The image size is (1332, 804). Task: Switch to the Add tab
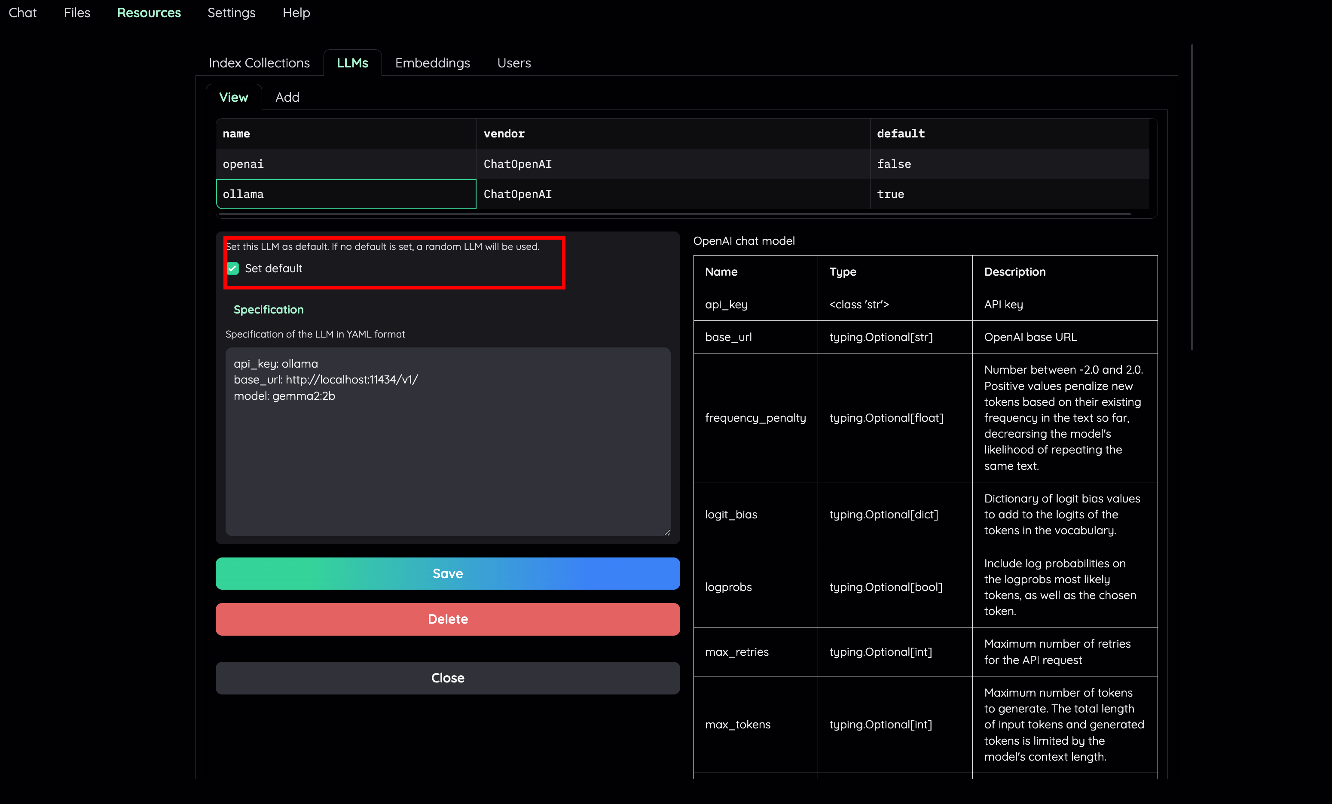(287, 97)
